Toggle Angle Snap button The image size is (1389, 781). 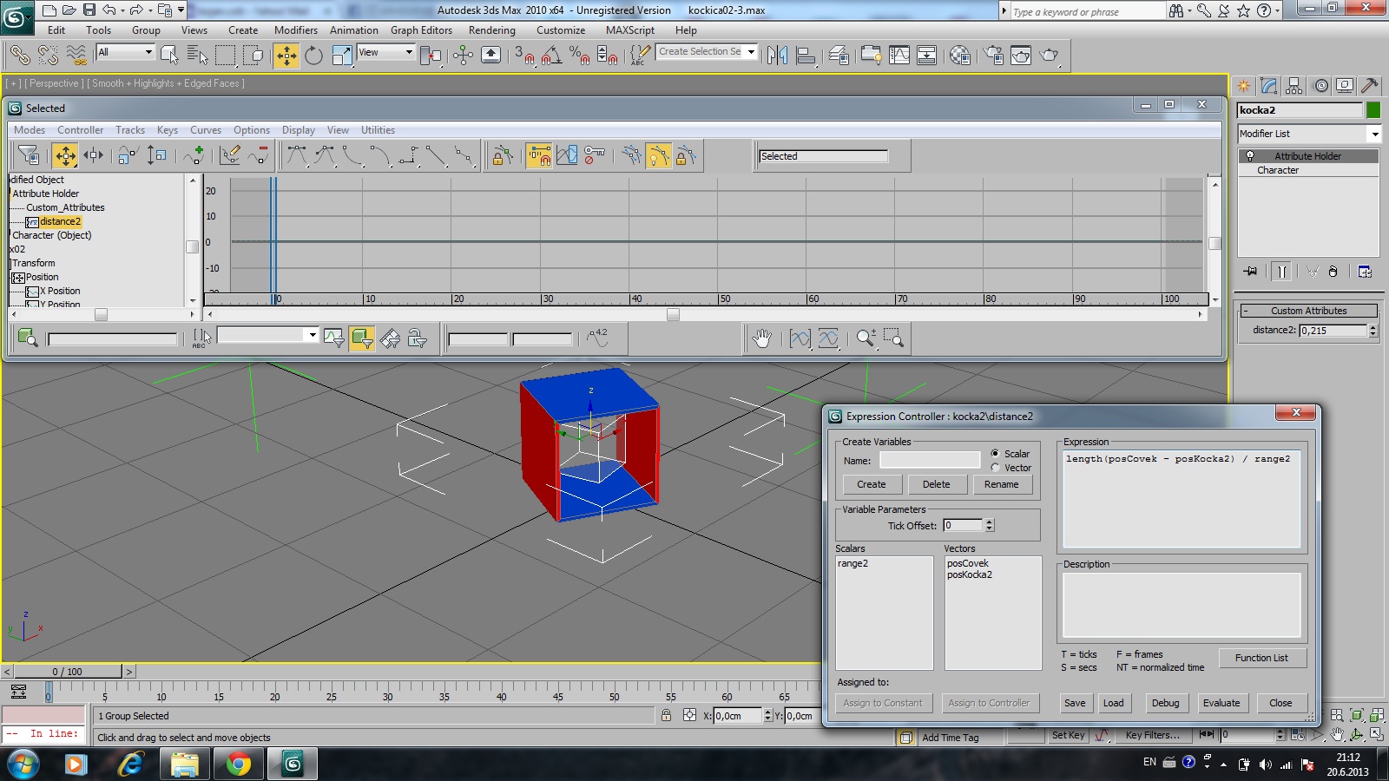tap(551, 56)
